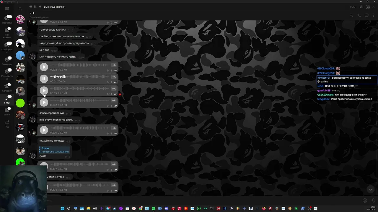Click message 'давай дороги похуй'
Screen dimensions: 378x212
52,113
